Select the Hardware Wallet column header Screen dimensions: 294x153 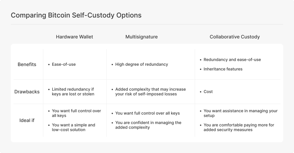pyautogui.click(x=74, y=37)
